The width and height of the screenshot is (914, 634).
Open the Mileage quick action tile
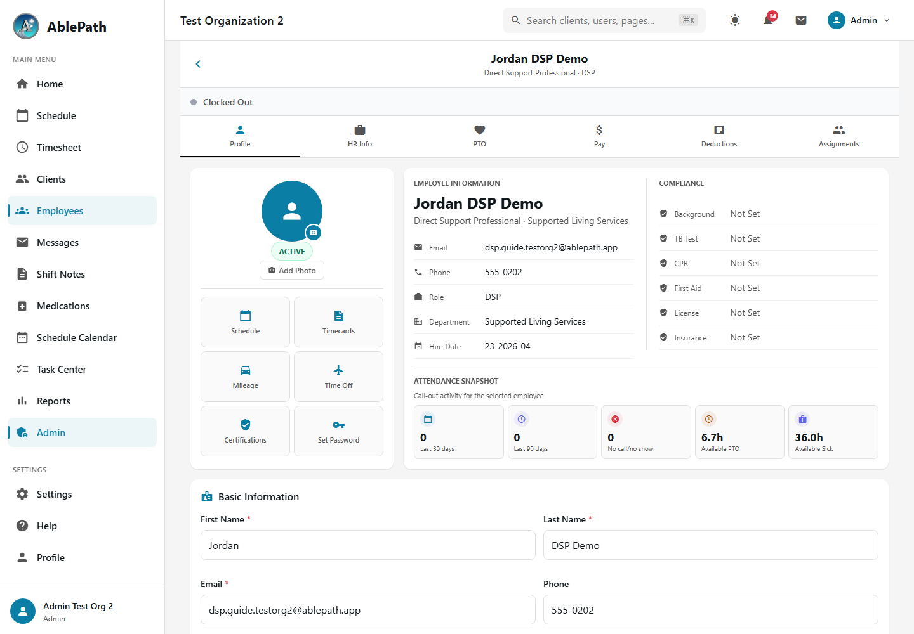point(245,377)
